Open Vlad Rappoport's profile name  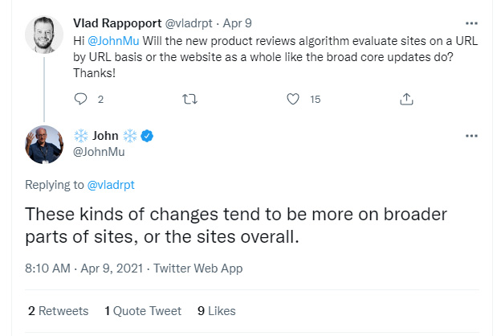[x=117, y=22]
